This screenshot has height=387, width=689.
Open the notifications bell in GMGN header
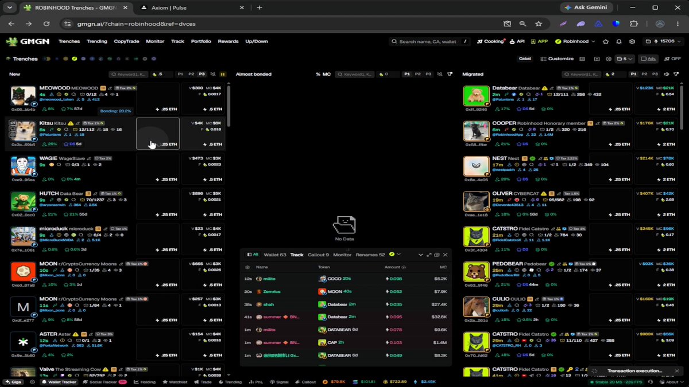[x=619, y=41]
